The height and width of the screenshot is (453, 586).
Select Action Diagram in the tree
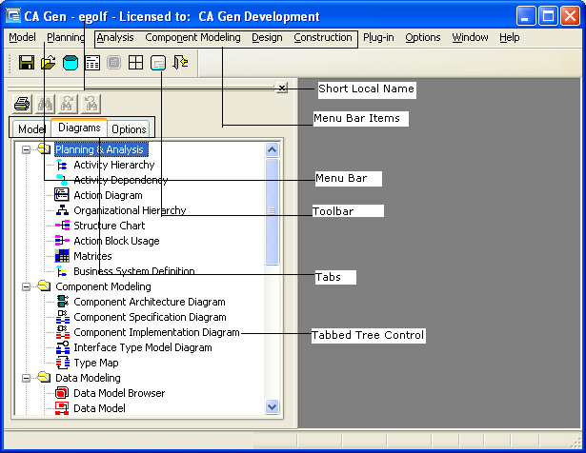(x=108, y=195)
